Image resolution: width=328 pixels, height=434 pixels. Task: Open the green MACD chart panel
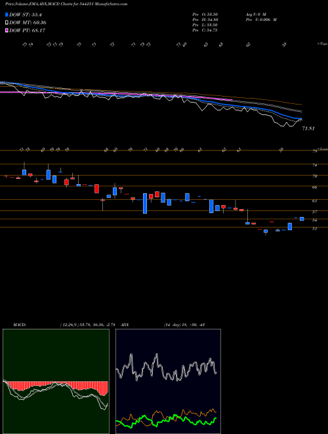click(56, 381)
